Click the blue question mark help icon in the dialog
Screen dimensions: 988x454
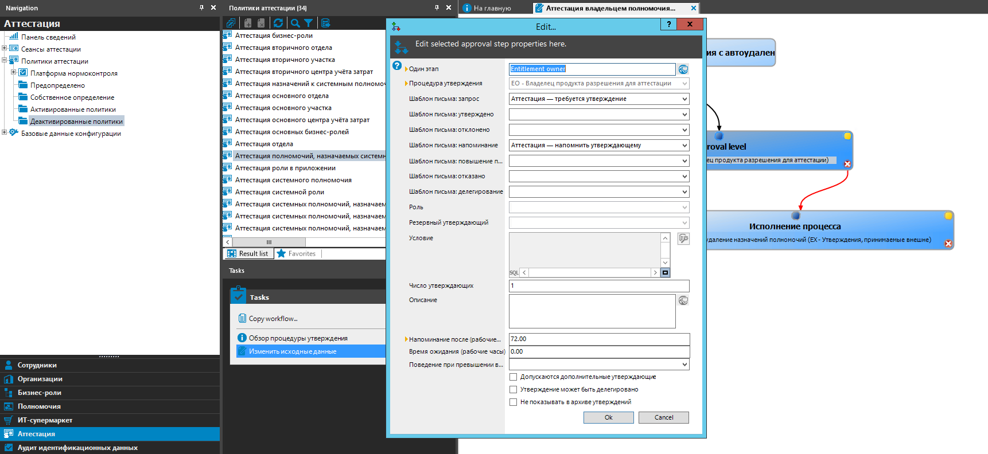tap(397, 66)
